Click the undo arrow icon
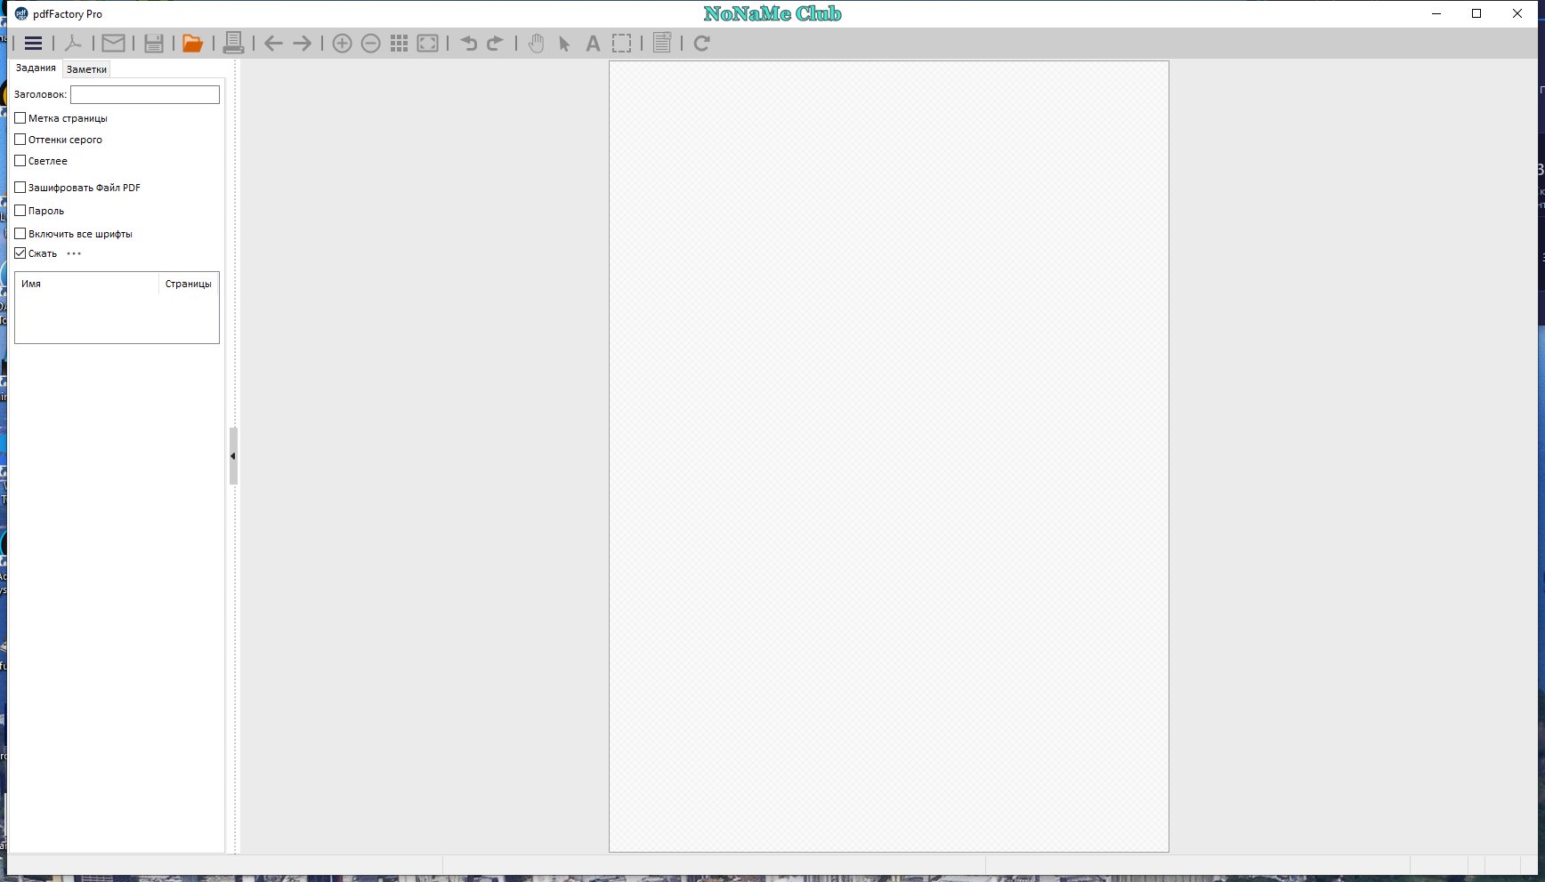Screen dimensions: 1545x882 coord(468,43)
